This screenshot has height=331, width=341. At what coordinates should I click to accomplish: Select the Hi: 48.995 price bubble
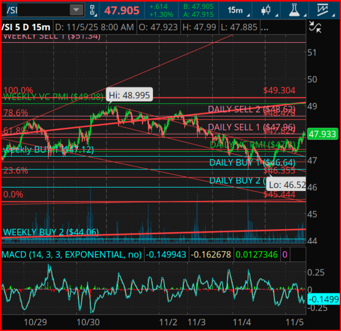click(129, 95)
